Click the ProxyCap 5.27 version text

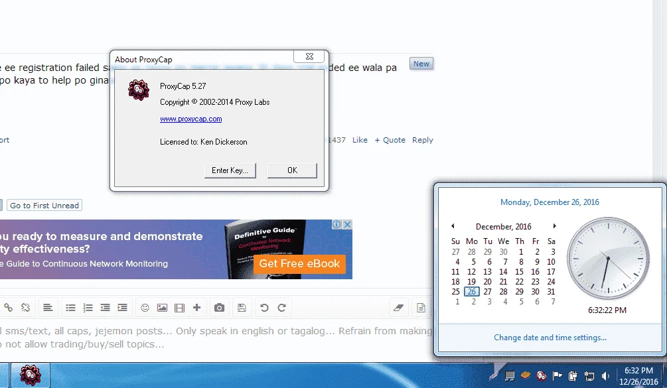tap(183, 86)
